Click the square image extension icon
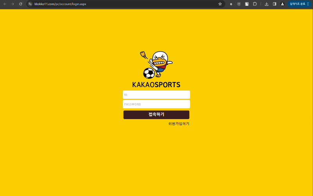The width and height of the screenshot is (313, 196). point(247,4)
